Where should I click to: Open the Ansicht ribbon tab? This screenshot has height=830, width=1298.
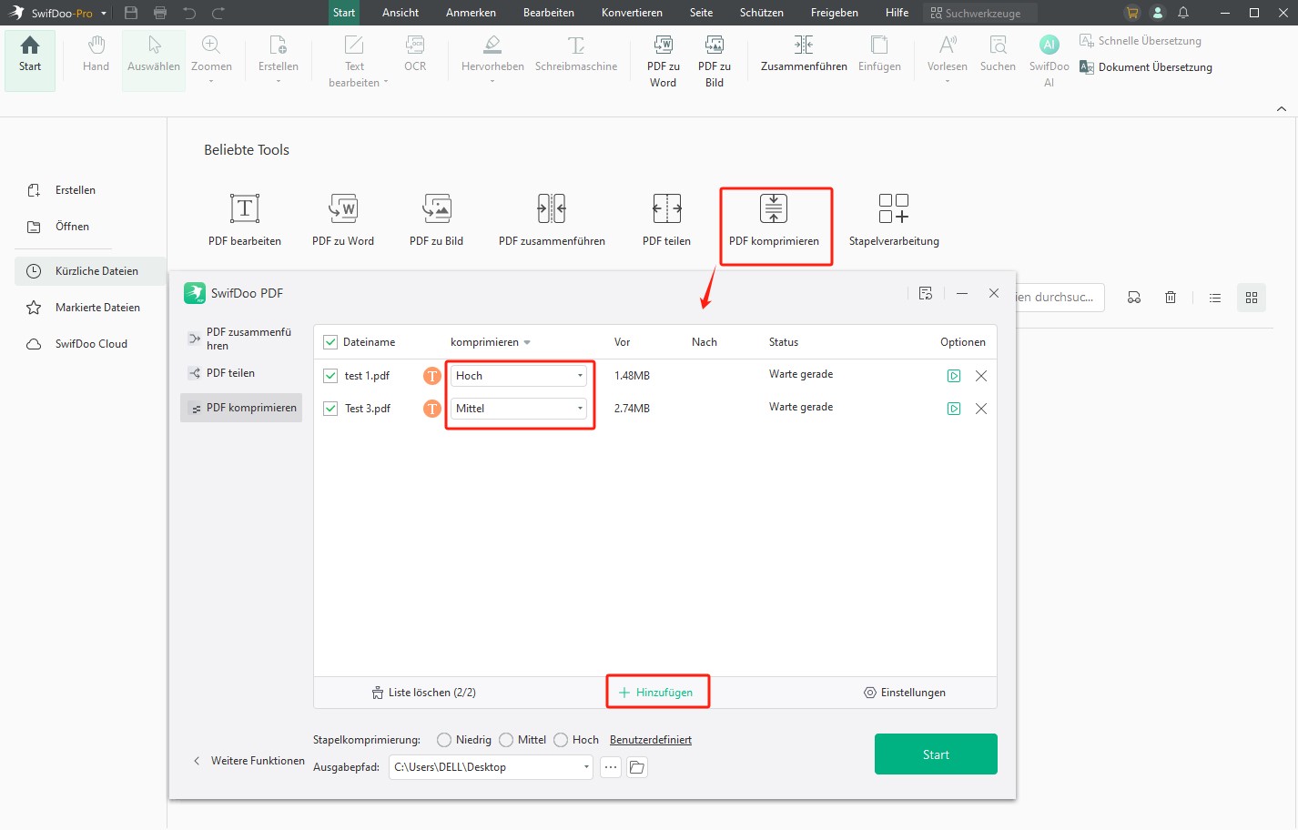pyautogui.click(x=401, y=13)
